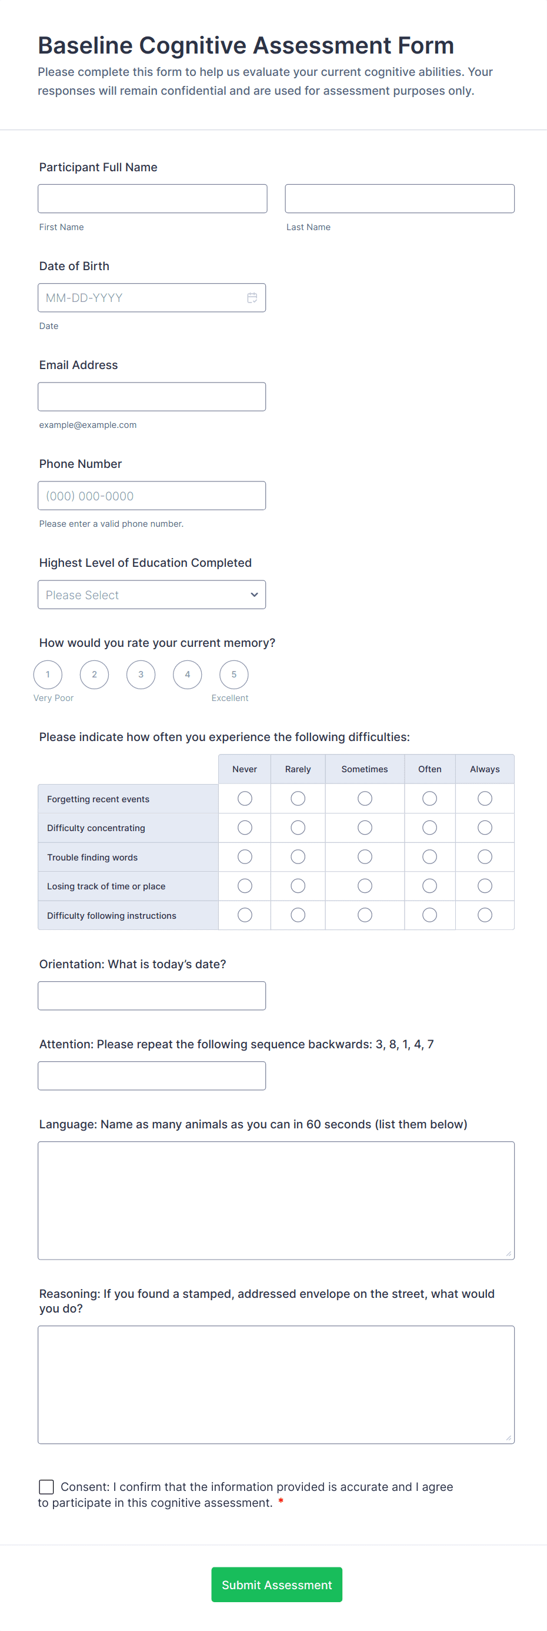Expand the Highest Level of Education dropdown

click(152, 595)
